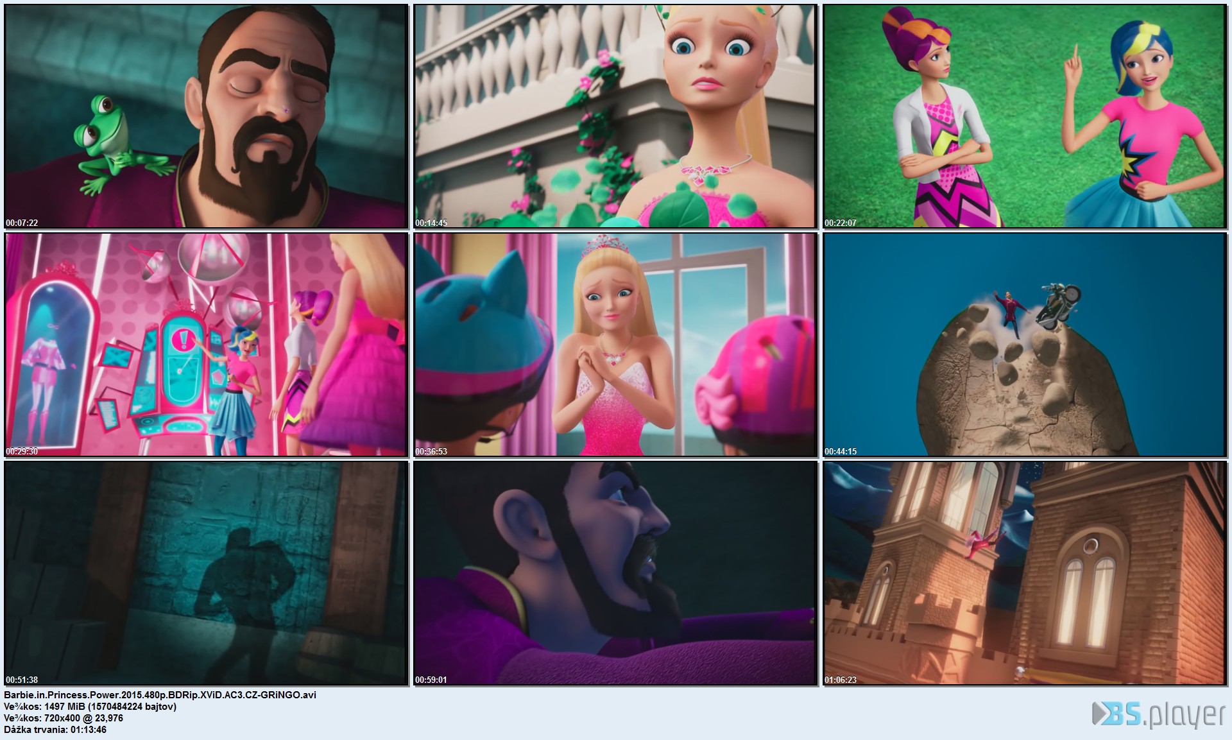Click the Barbie.in.Princess.Power filename text
Viewport: 1232px width, 740px height.
pos(160,694)
